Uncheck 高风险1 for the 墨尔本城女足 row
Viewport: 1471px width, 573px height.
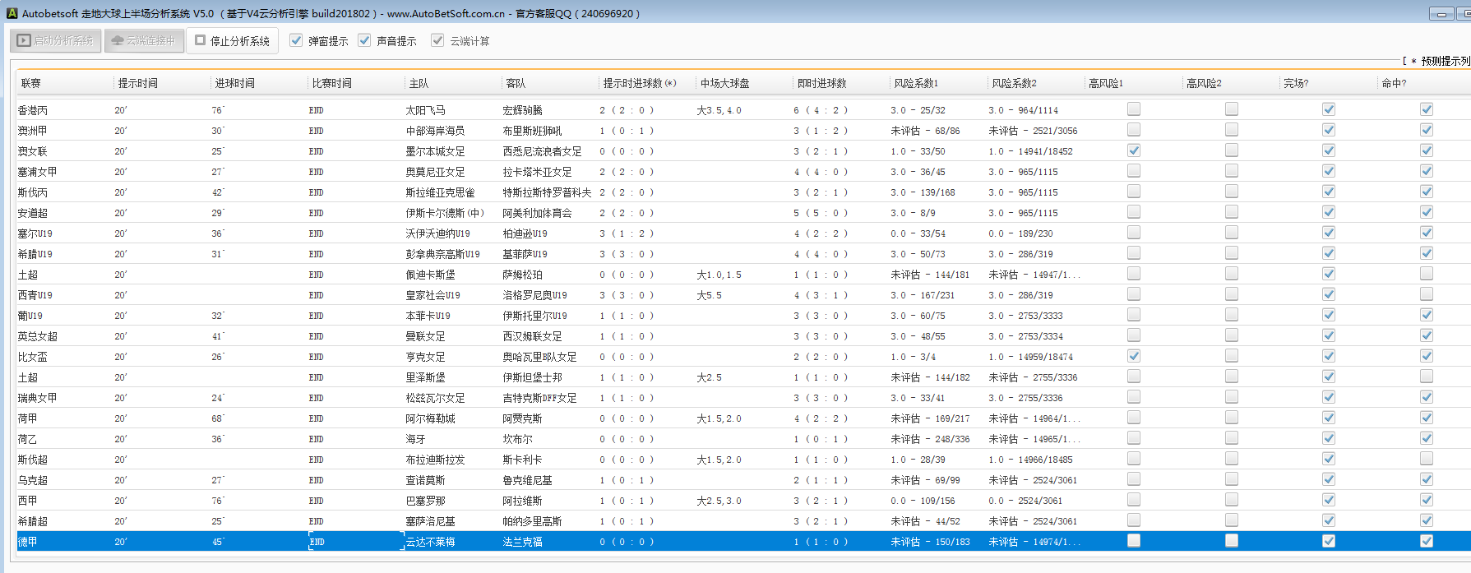pyautogui.click(x=1134, y=150)
